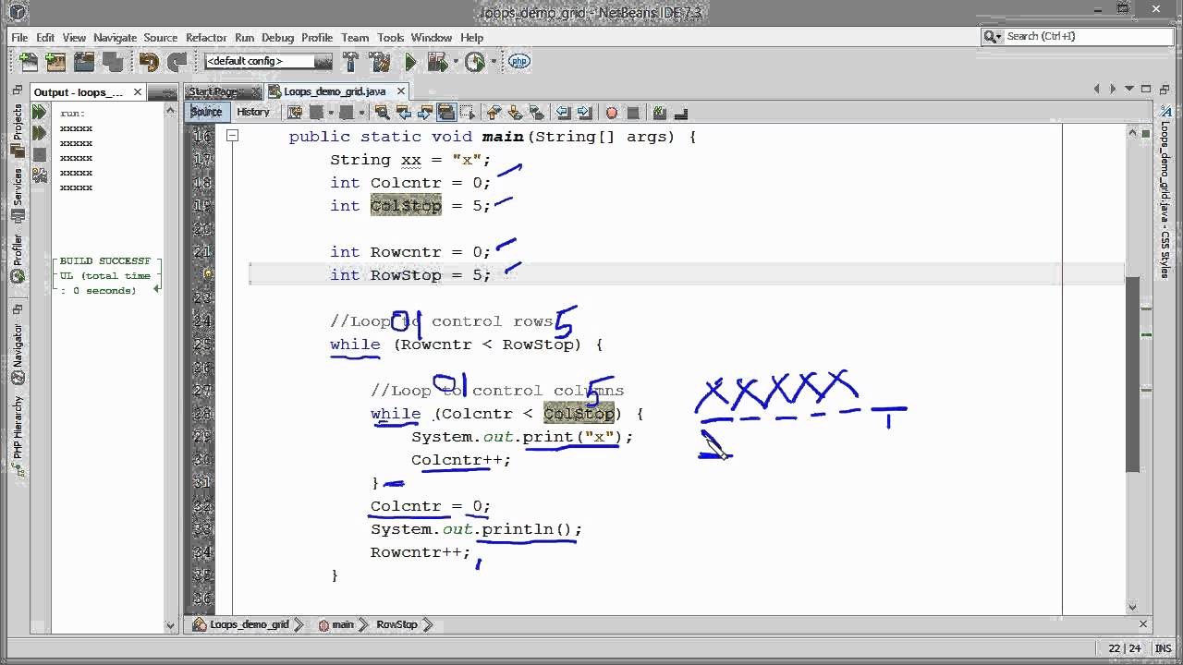
Task: Click the editor vertical scrollbar thumb
Action: (x=1133, y=373)
